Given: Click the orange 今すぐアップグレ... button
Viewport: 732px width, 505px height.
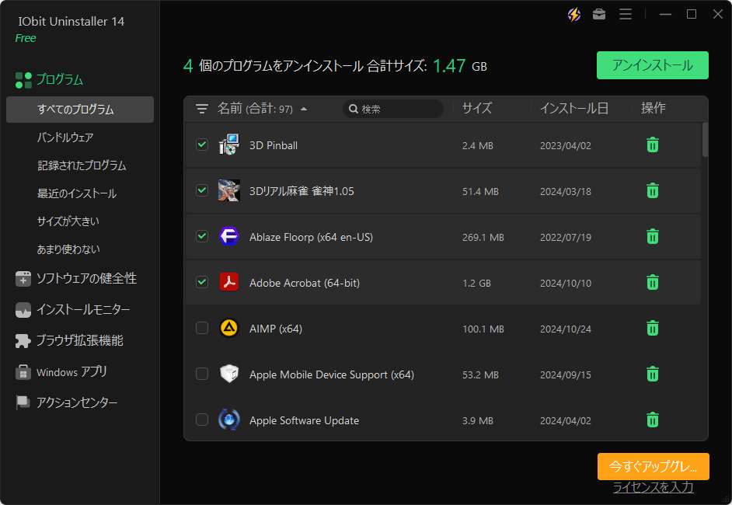Looking at the screenshot, I should tap(653, 466).
